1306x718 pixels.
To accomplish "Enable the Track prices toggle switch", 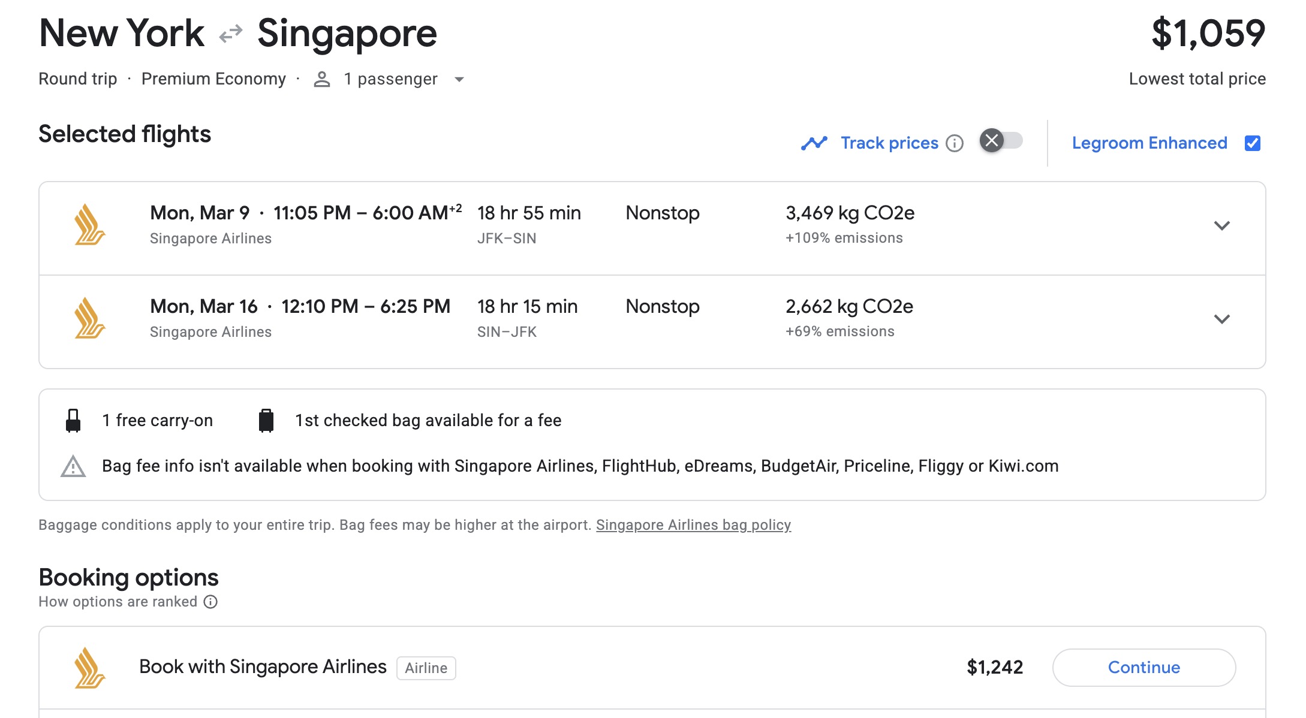I will pyautogui.click(x=1000, y=141).
